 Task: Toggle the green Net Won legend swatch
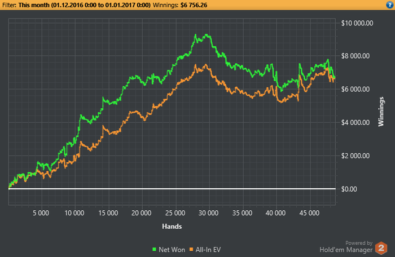(155, 250)
